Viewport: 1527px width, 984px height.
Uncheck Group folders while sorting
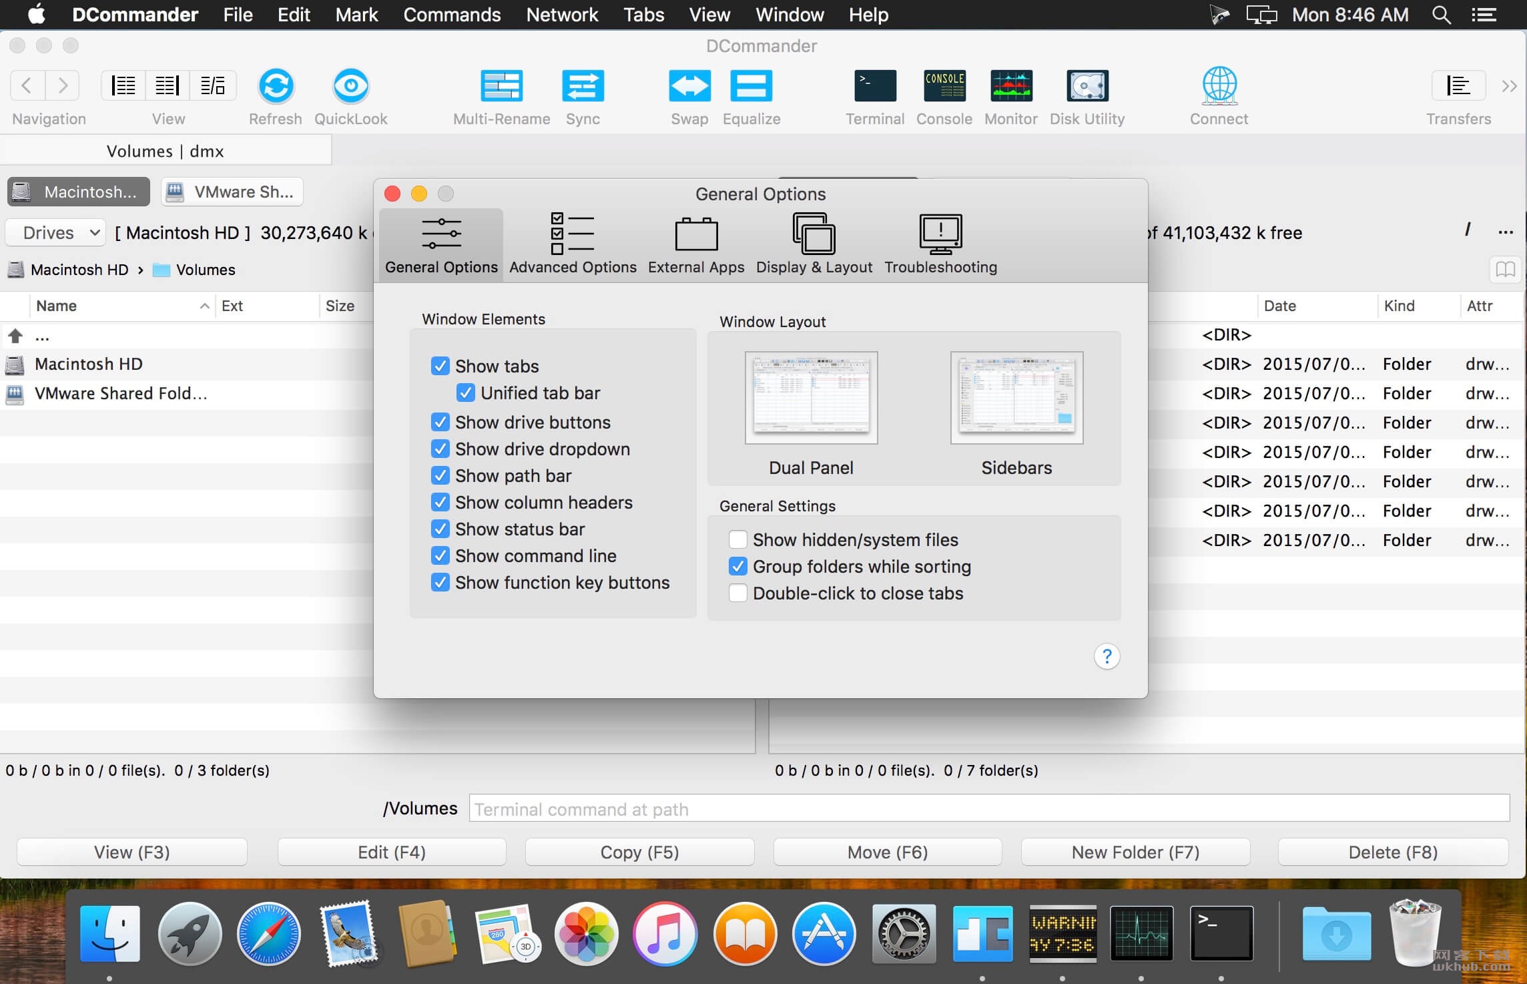[737, 566]
